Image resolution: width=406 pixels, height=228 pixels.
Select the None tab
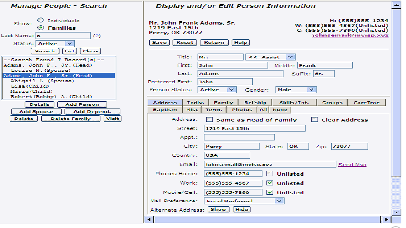[280, 110]
